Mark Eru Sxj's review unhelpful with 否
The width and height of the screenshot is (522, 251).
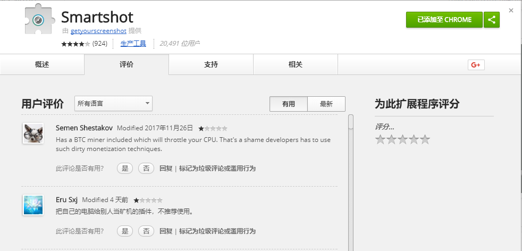tap(146, 231)
